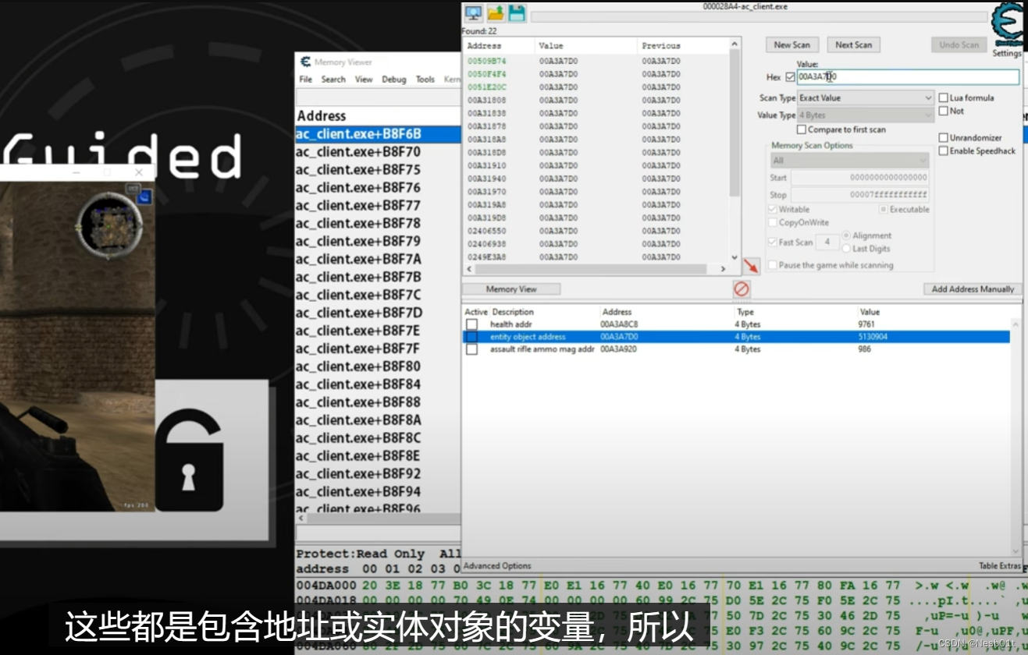
Task: Click value 5130904 of entity object address
Action: (x=873, y=337)
